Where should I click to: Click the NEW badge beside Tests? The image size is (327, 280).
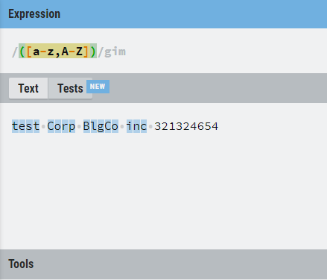click(98, 87)
